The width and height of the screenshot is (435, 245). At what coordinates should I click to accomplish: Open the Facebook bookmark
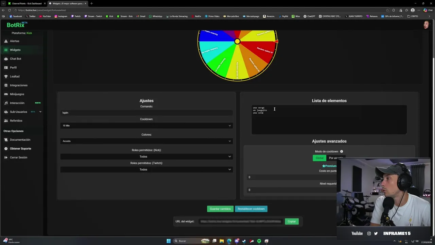pyautogui.click(x=16, y=16)
